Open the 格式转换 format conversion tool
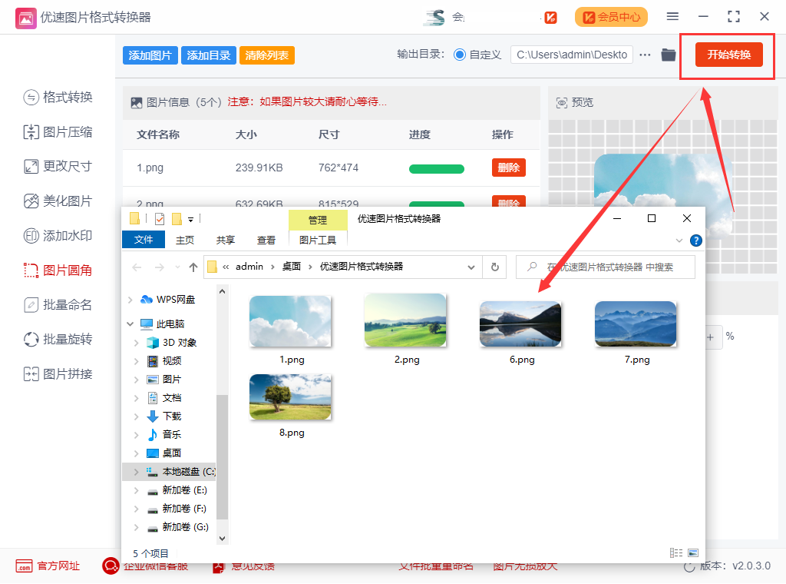 (58, 97)
